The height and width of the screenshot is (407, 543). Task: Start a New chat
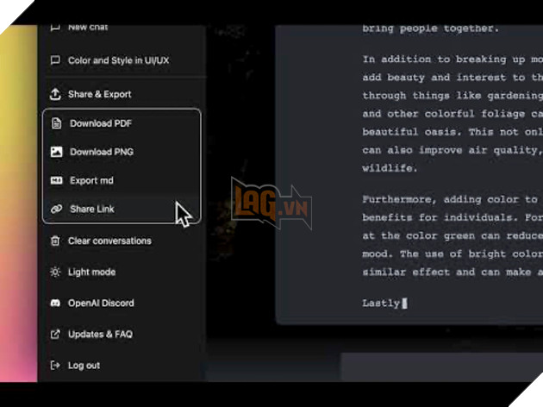[88, 28]
